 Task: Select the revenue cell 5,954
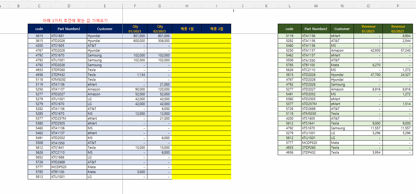(x=368, y=152)
